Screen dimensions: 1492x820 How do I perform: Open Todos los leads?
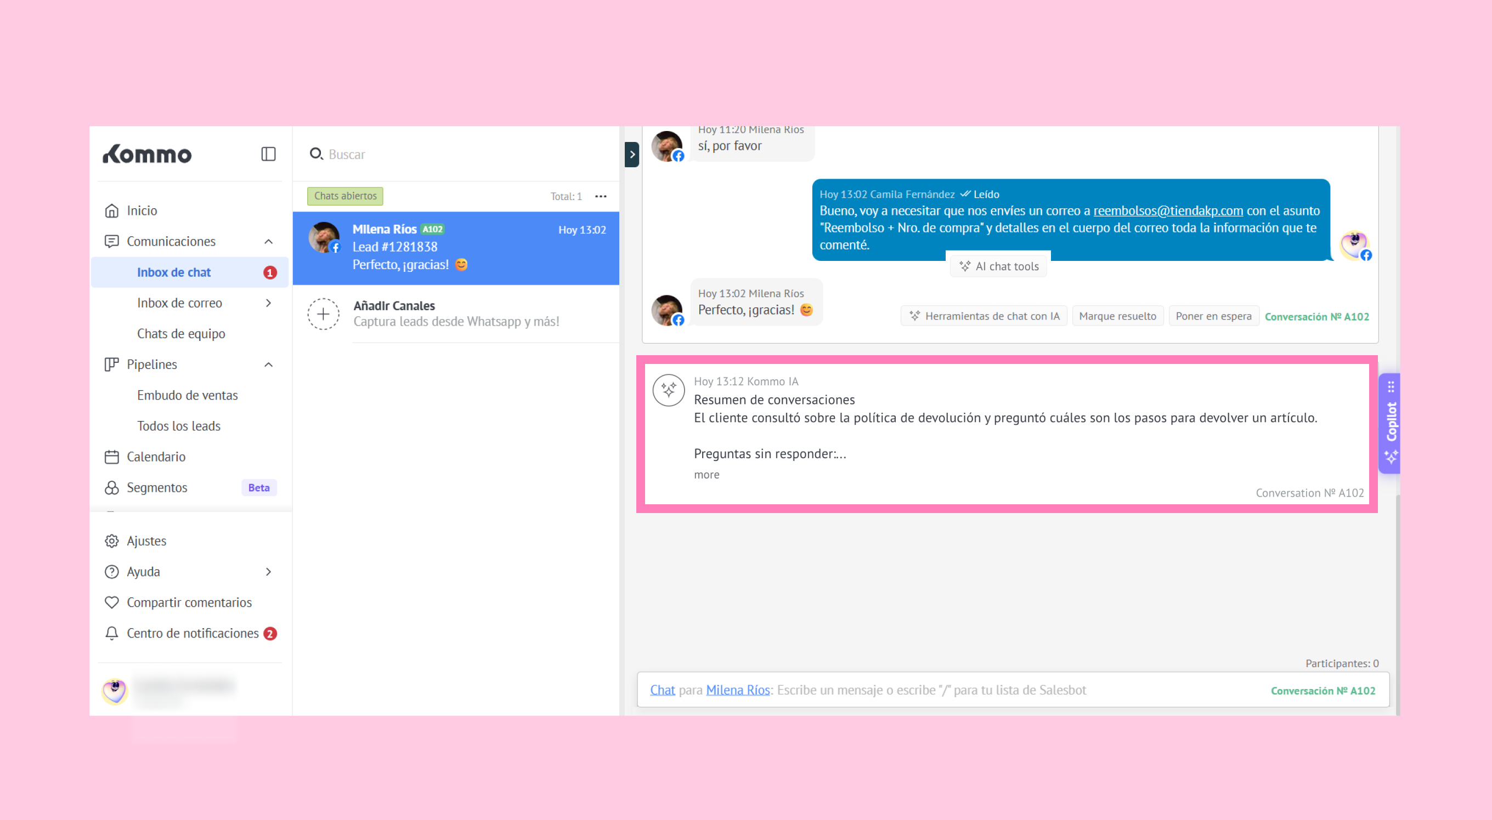tap(179, 426)
